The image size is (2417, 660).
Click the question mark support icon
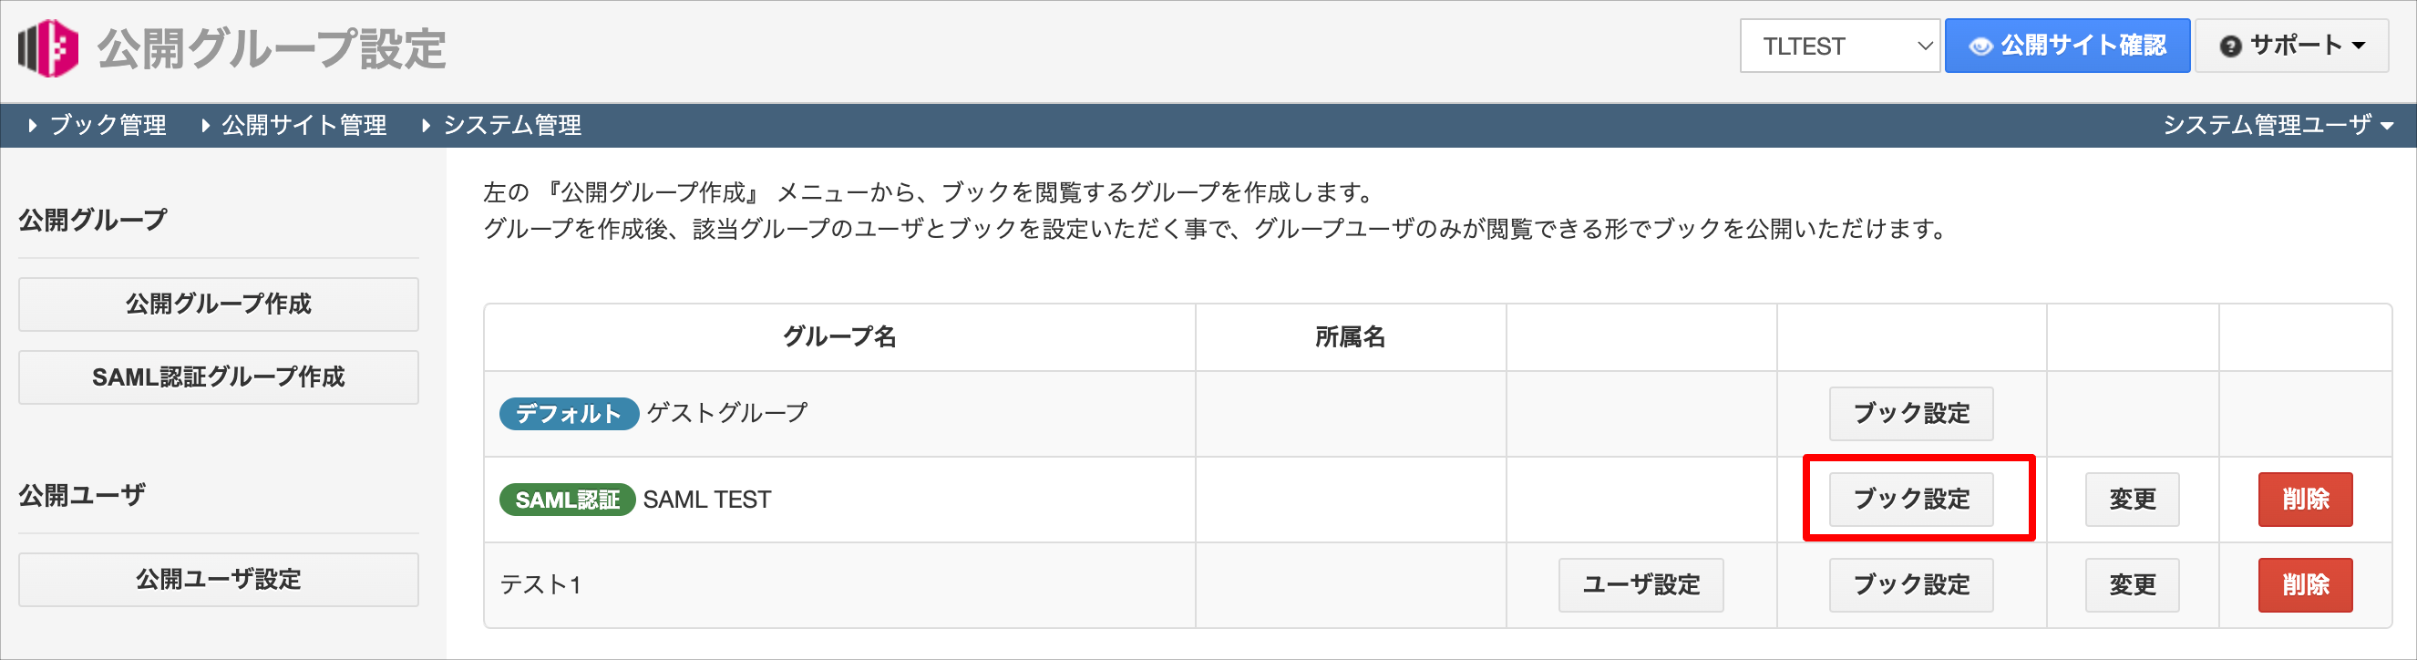[x=2229, y=46]
